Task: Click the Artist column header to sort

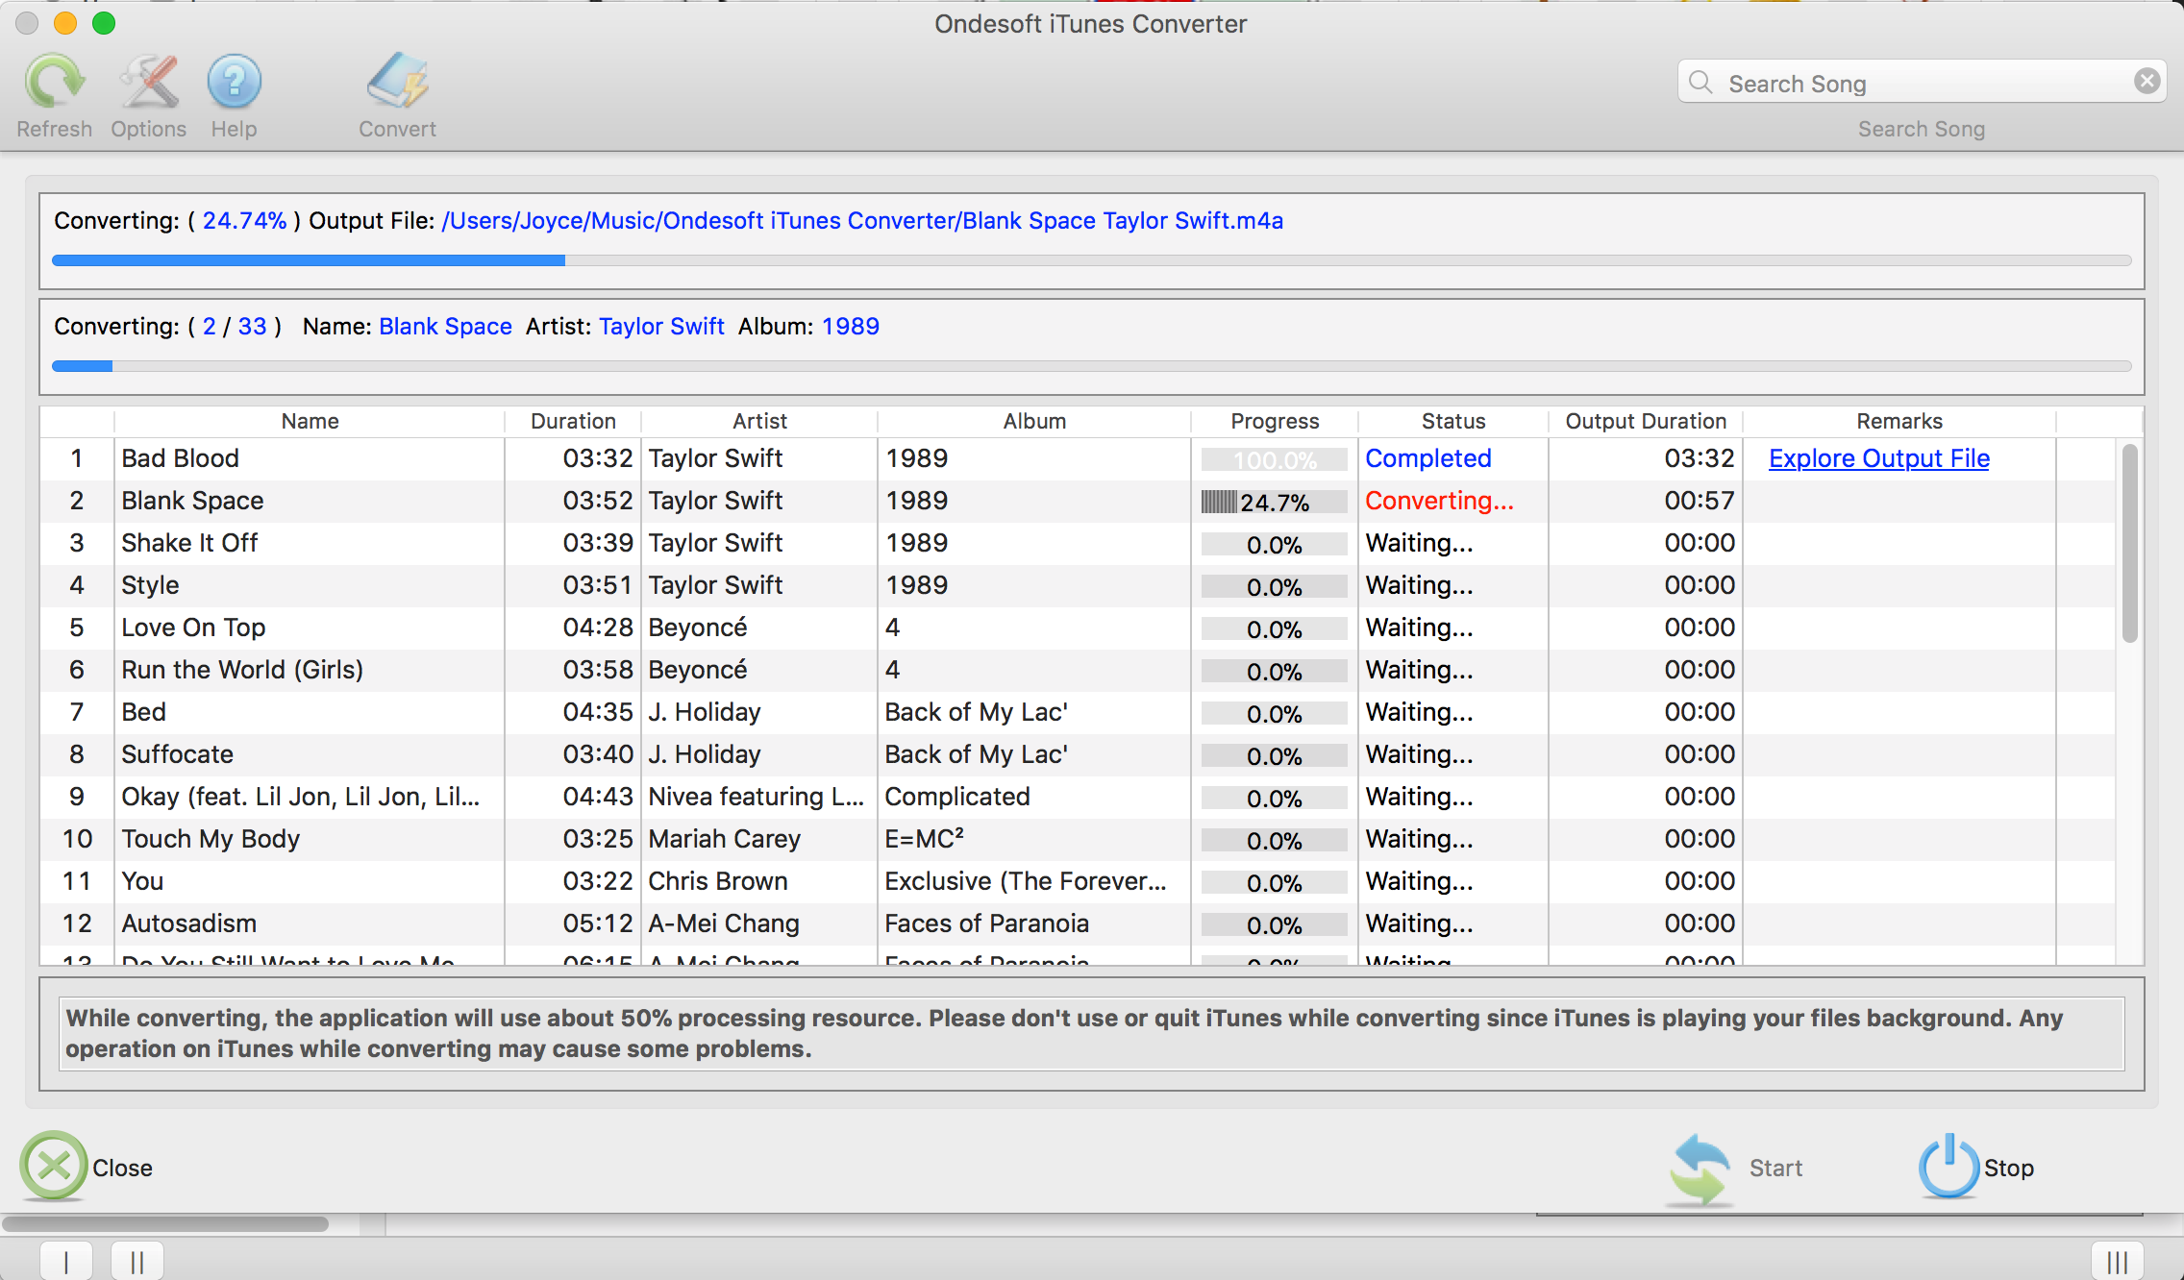Action: (757, 419)
